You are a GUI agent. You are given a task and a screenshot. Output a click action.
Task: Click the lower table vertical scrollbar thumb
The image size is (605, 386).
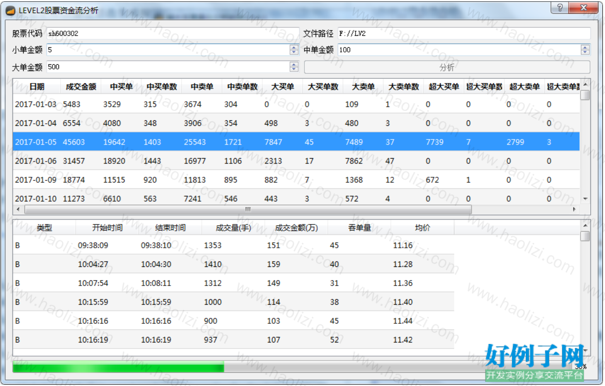585,236
